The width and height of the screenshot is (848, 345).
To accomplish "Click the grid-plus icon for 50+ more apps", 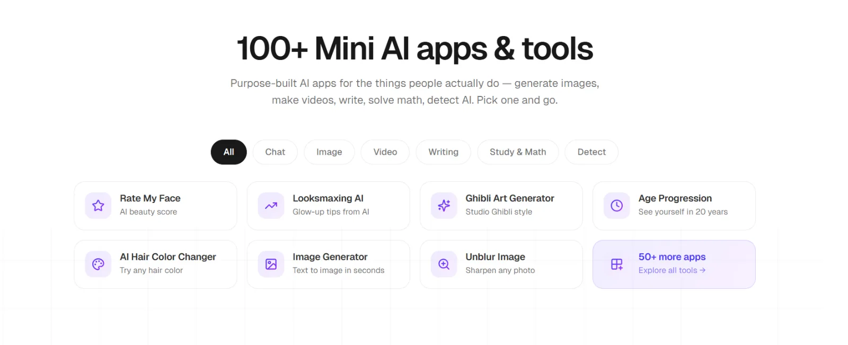I will [616, 264].
